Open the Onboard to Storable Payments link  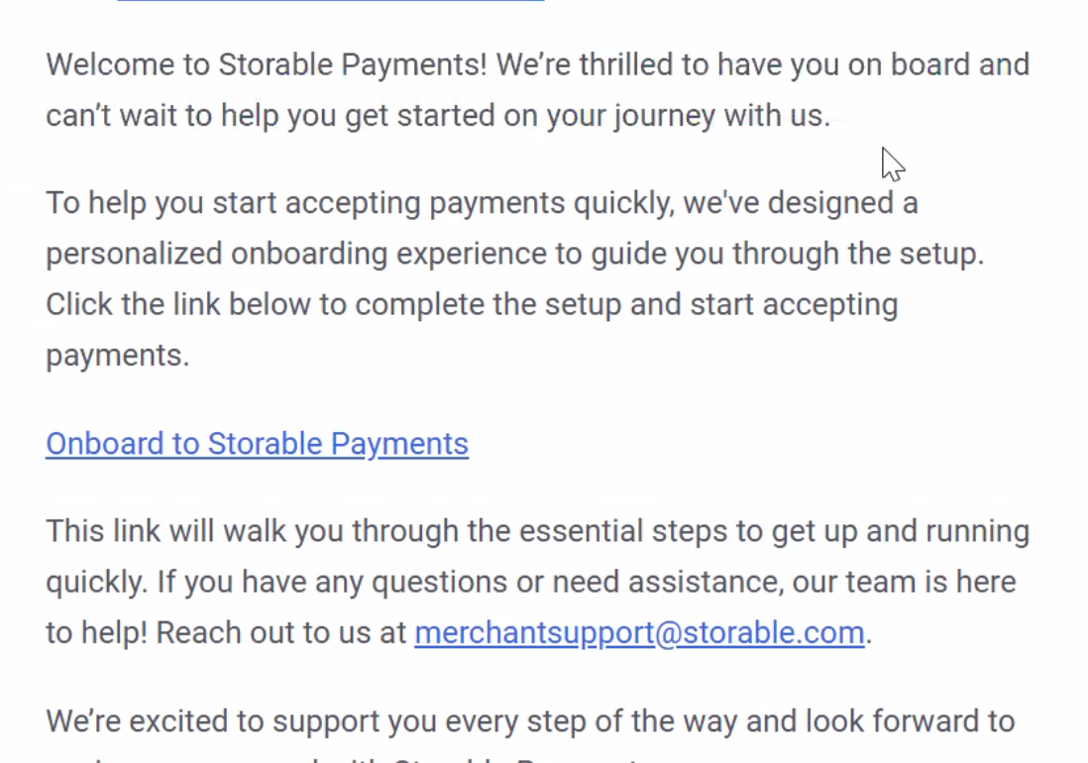pyautogui.click(x=257, y=444)
